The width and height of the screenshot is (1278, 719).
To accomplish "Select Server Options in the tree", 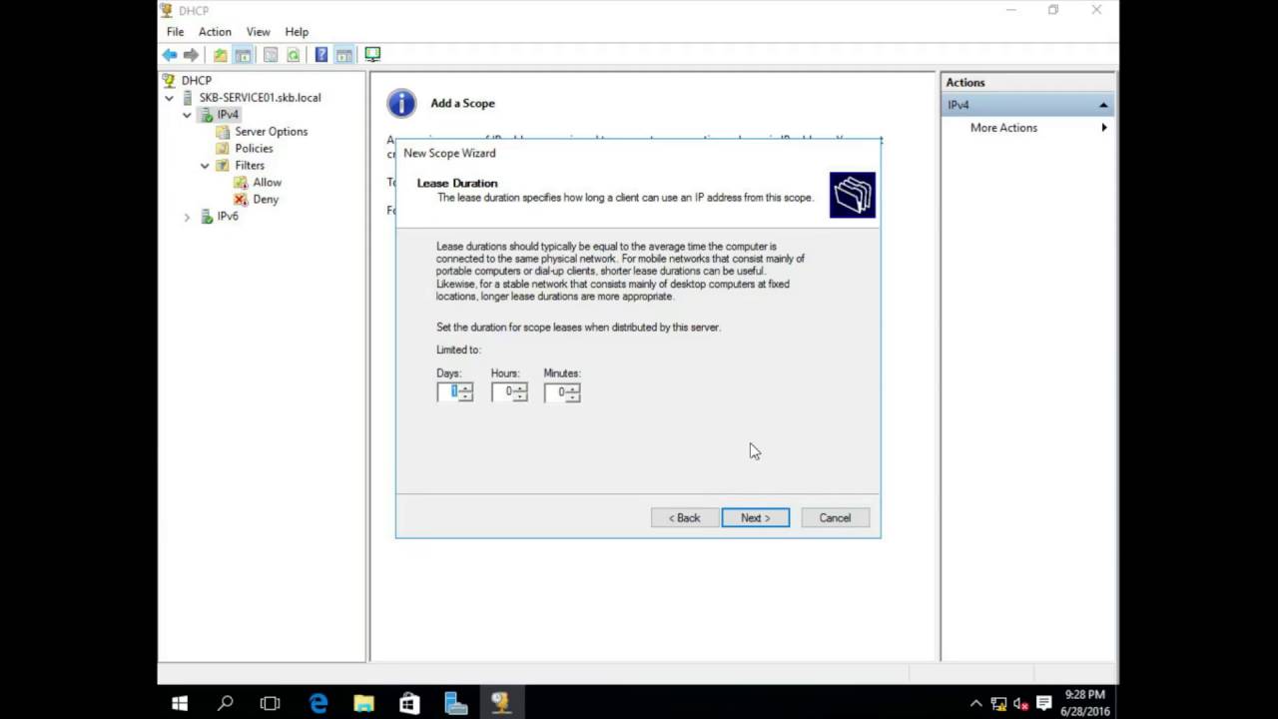I will (x=271, y=132).
